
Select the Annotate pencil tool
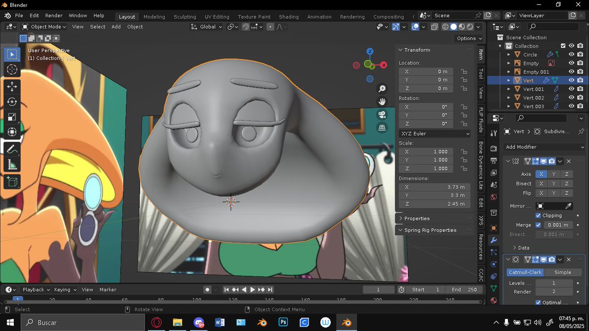coord(12,149)
